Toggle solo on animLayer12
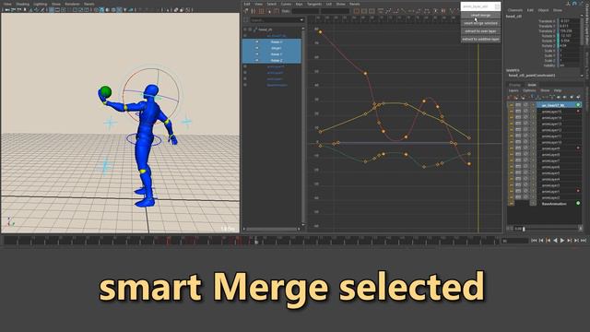 (x=518, y=130)
